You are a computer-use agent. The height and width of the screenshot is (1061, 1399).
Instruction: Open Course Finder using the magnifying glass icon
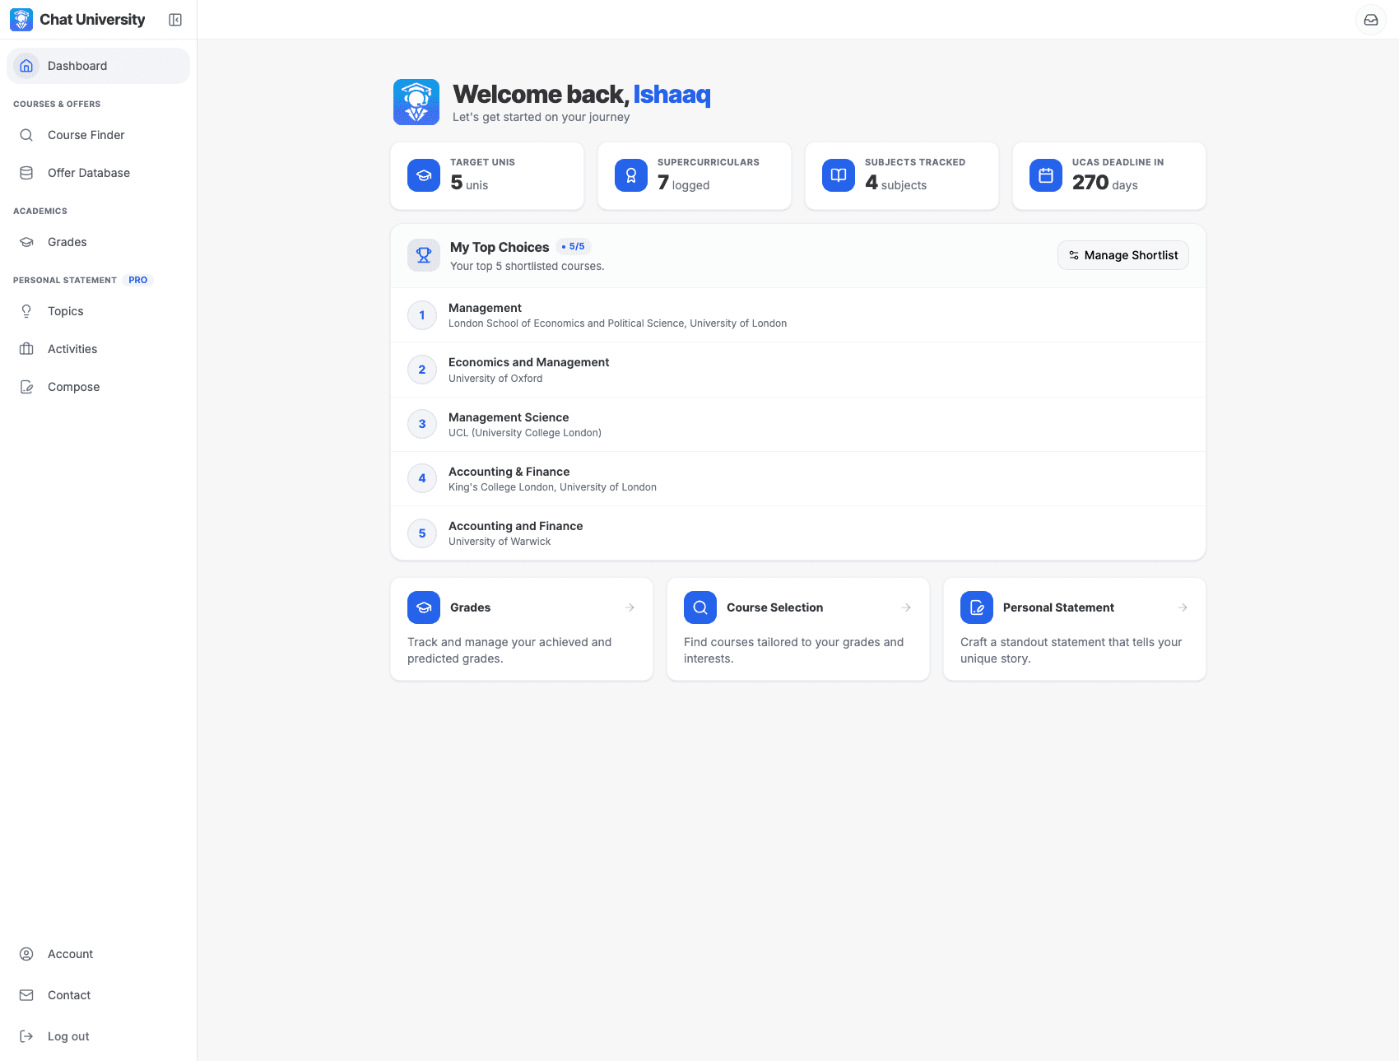tap(26, 135)
